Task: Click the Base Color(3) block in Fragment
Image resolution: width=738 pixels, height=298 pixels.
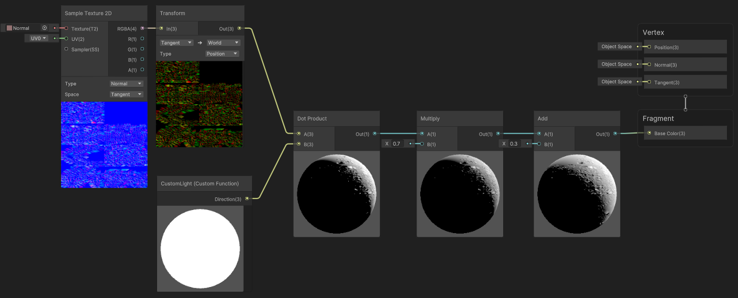Action: click(685, 133)
